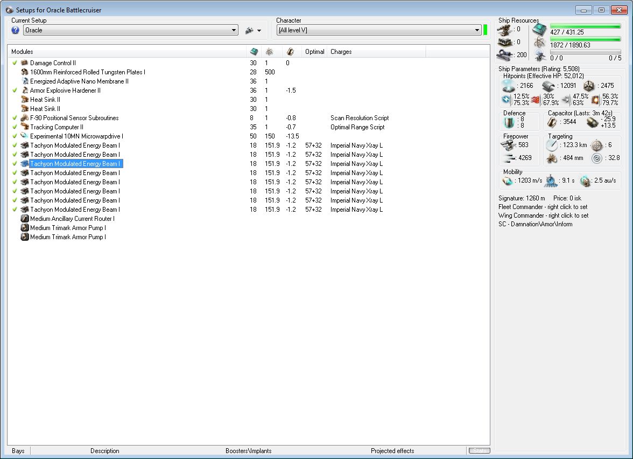
Task: Toggle the Tracking Computer II checkmark
Action: 15,127
